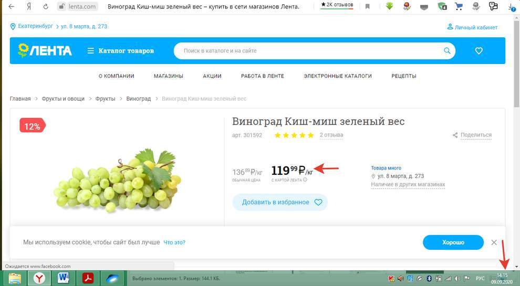Reload the page with the refresh icon

pyautogui.click(x=46, y=7)
